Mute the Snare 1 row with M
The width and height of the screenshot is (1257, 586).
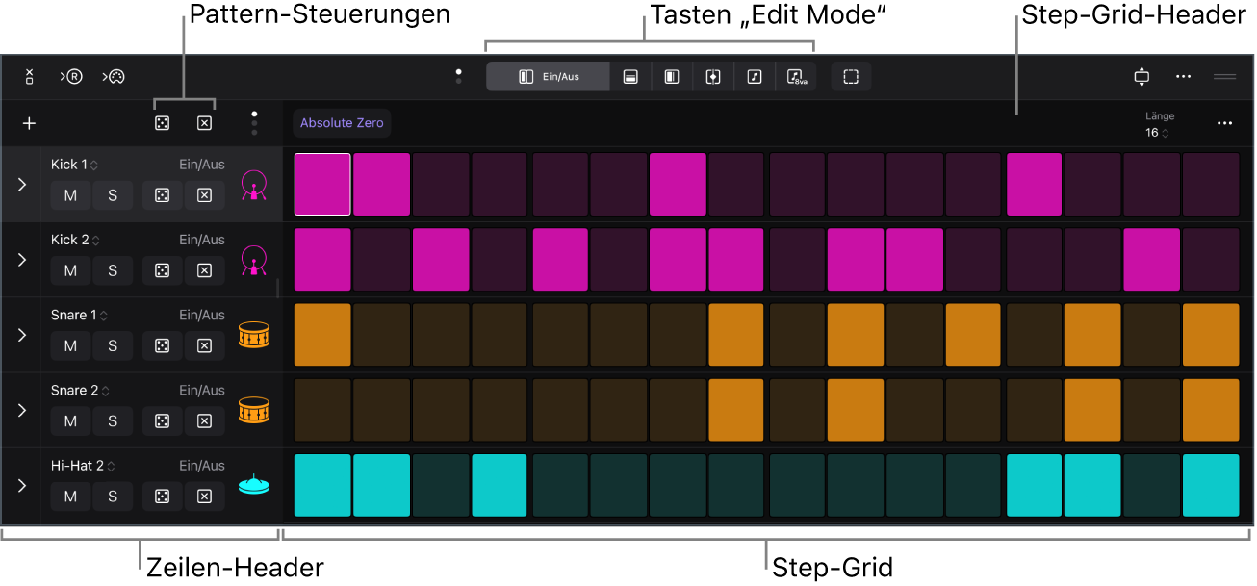[x=69, y=345]
